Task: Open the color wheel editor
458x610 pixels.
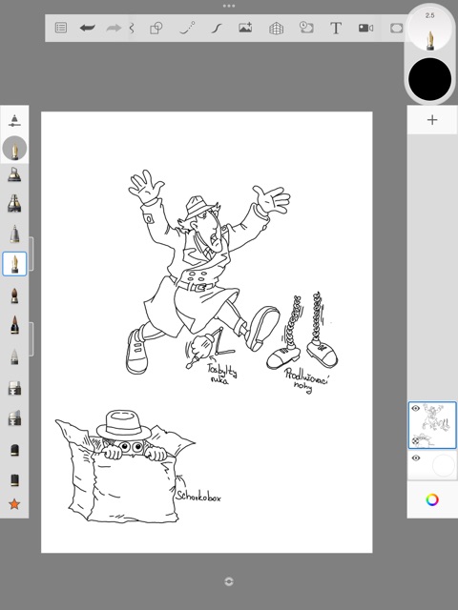Action: pyautogui.click(x=432, y=499)
